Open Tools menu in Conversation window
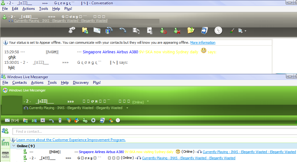Image resolution: width=297 pixels, height=162 pixels. [44, 9]
